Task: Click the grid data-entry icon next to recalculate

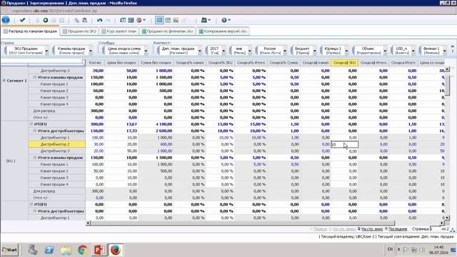Action: (x=131, y=20)
